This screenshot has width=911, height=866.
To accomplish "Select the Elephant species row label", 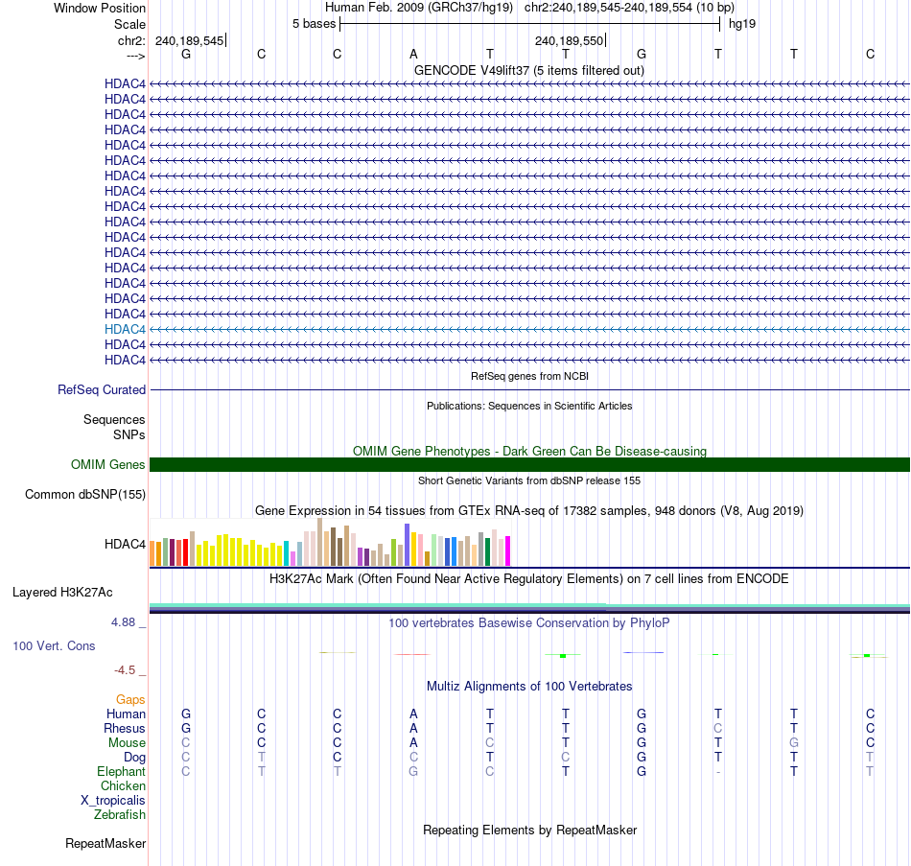I will [x=122, y=771].
